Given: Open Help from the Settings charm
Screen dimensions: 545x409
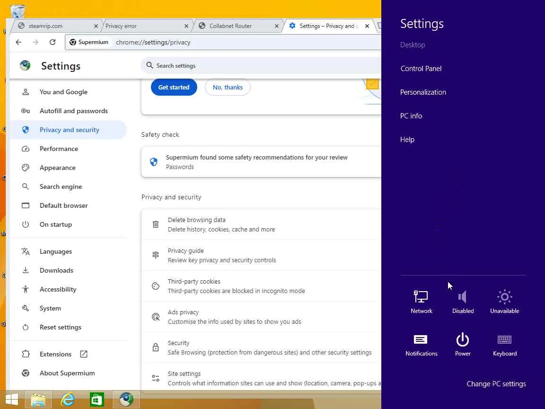Looking at the screenshot, I should tap(407, 140).
